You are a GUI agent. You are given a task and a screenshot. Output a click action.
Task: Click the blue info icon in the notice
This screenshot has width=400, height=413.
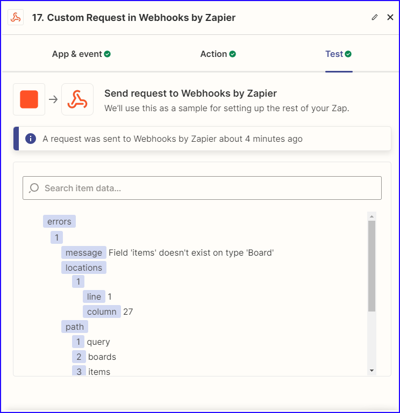pos(31,139)
